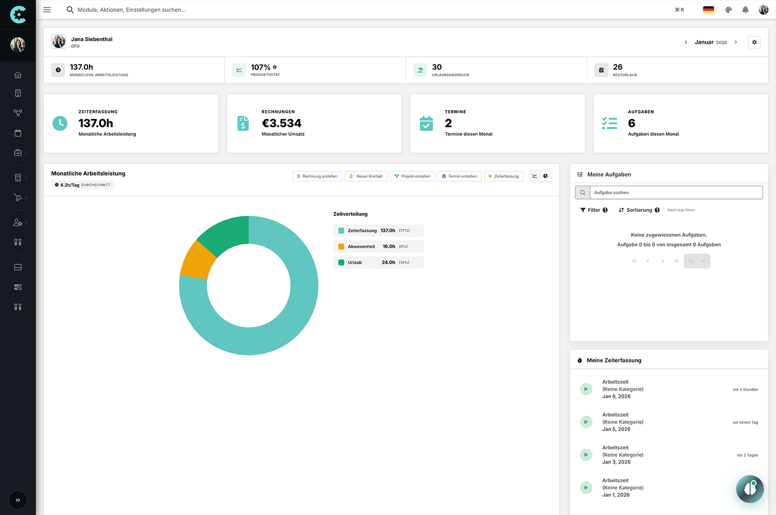Screen dimensions: 776x515
Task: Open the page size dropdown showing 10
Action: (x=696, y=261)
